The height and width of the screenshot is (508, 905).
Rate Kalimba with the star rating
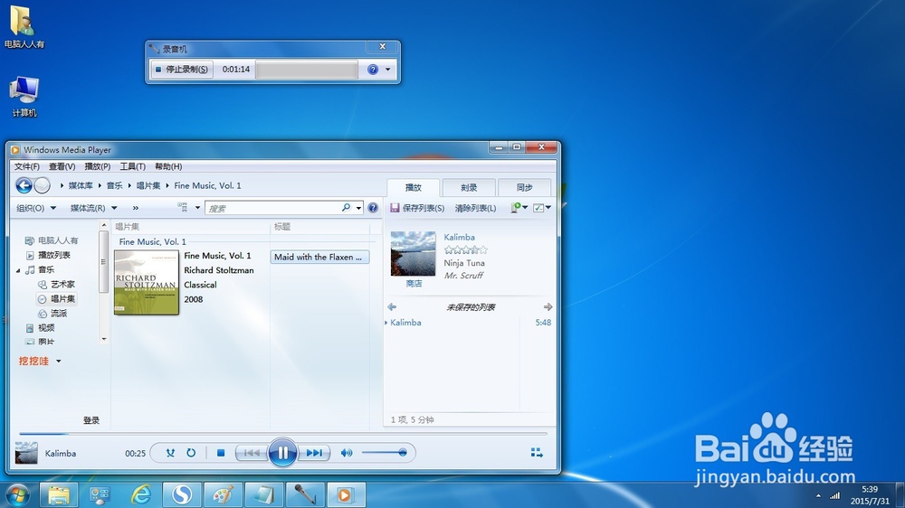tap(466, 249)
